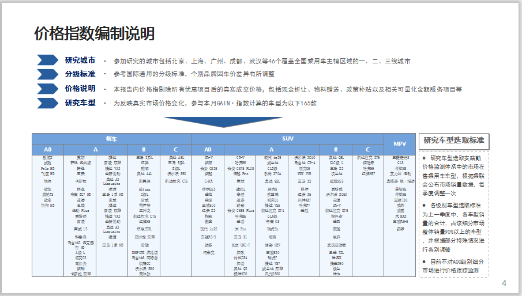The width and height of the screenshot is (522, 296).
Task: Select the MPV table header
Action: 399,143
